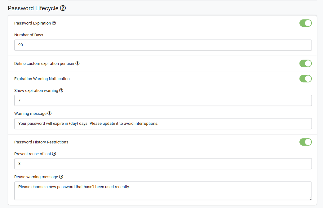Image resolution: width=323 pixels, height=208 pixels.
Task: Select the Prevent reuse of last field
Action: click(163, 164)
